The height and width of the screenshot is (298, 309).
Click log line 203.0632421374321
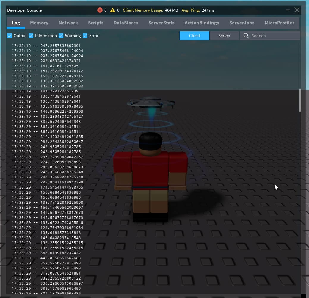46,61
